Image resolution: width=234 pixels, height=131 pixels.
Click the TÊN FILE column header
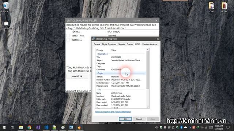(76, 32)
